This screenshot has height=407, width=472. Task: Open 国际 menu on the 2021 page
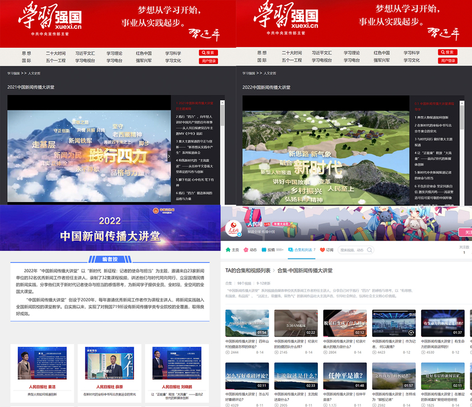point(27,60)
